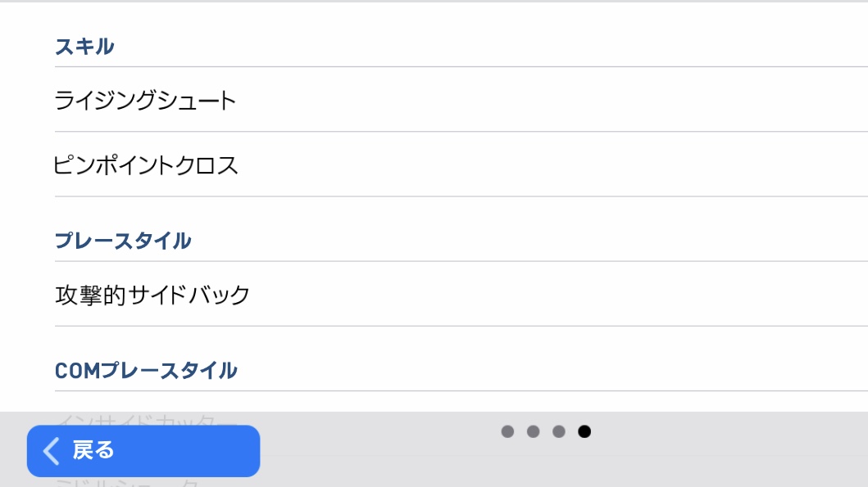Click the back chevron arrow icon
868x487 pixels.
(x=52, y=451)
